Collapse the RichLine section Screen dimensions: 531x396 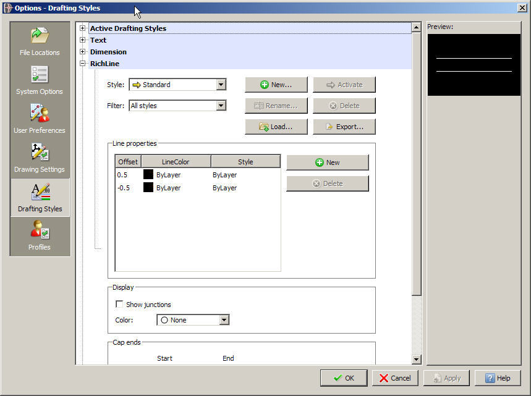[x=83, y=63]
